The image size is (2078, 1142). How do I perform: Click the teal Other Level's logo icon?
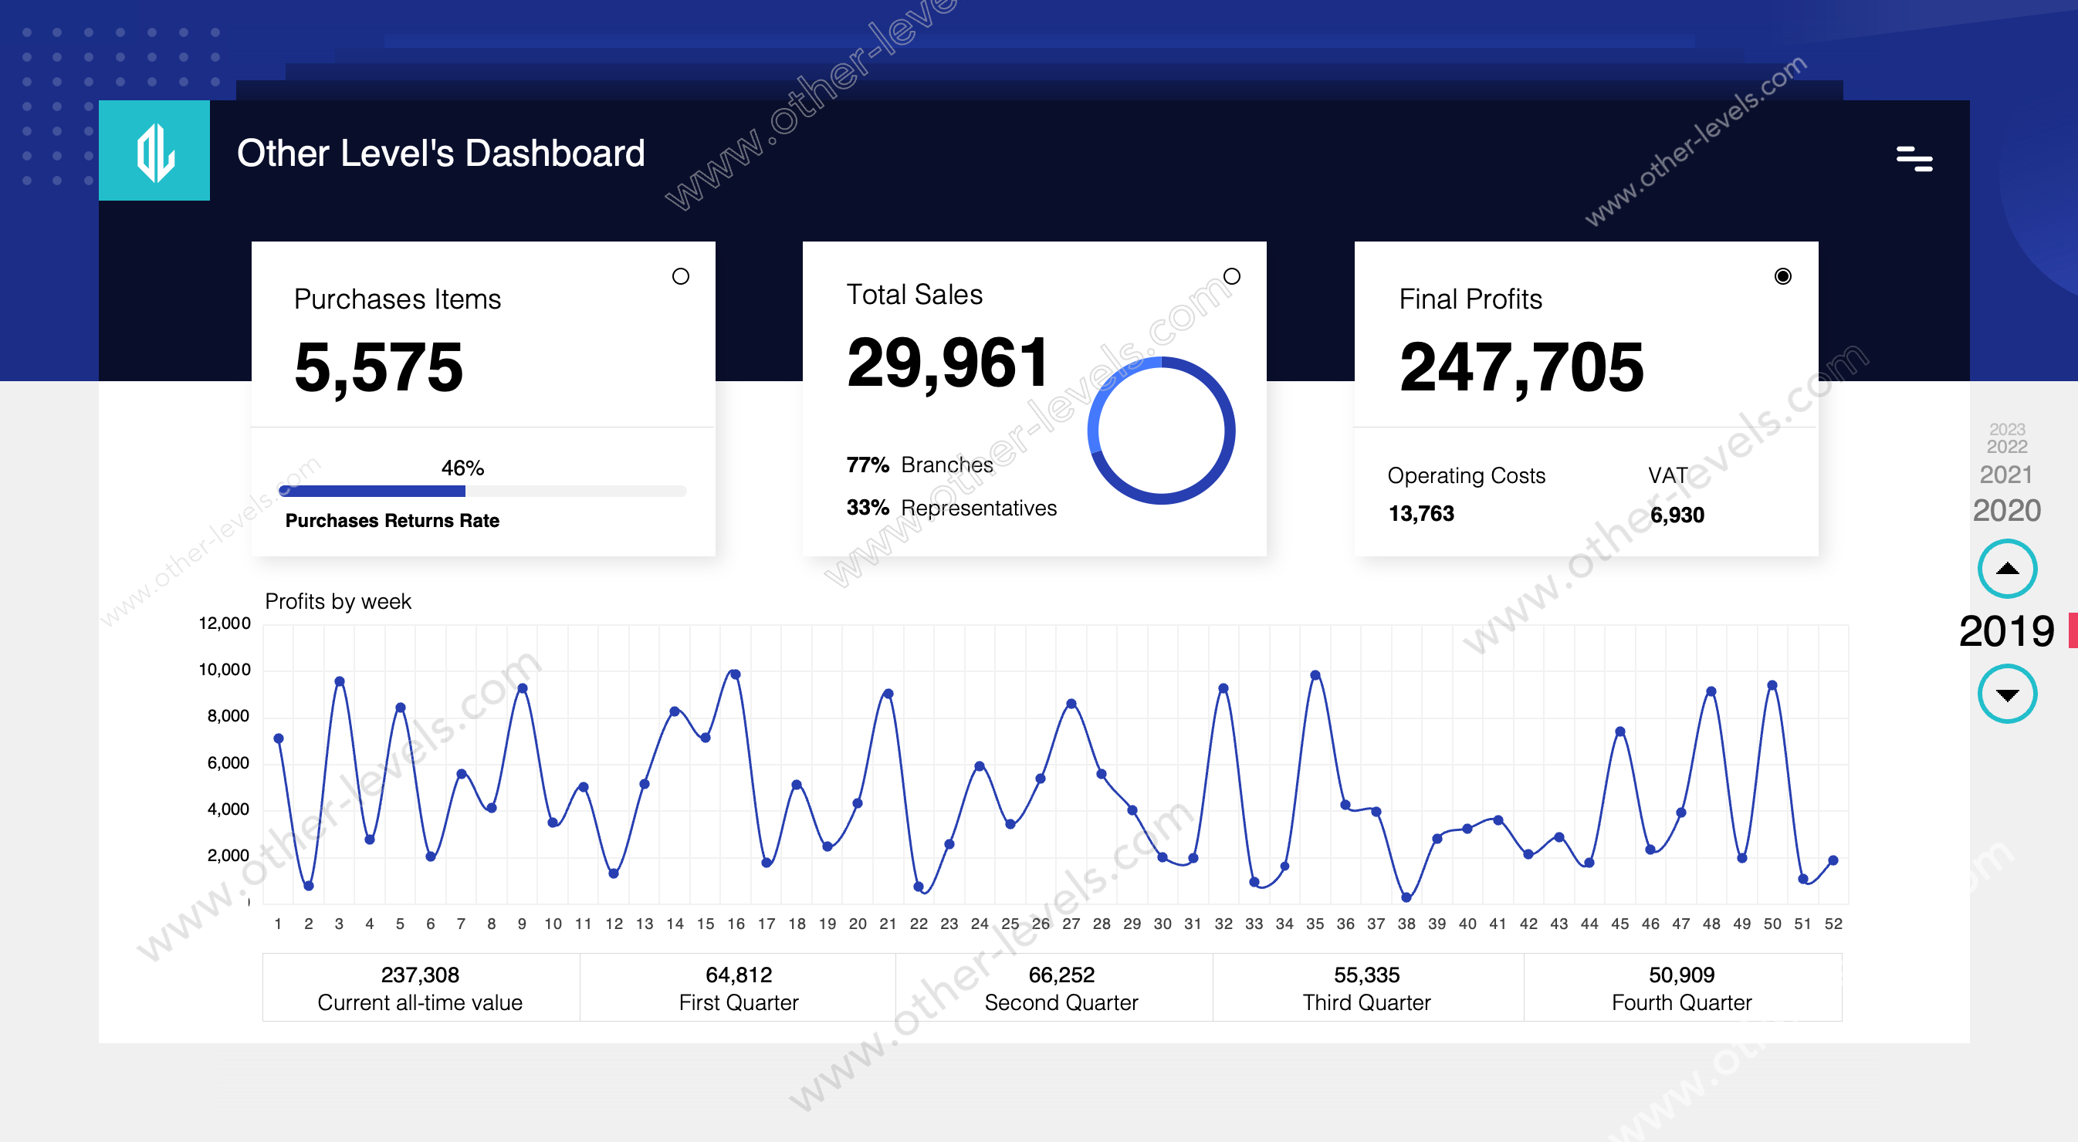tap(154, 150)
